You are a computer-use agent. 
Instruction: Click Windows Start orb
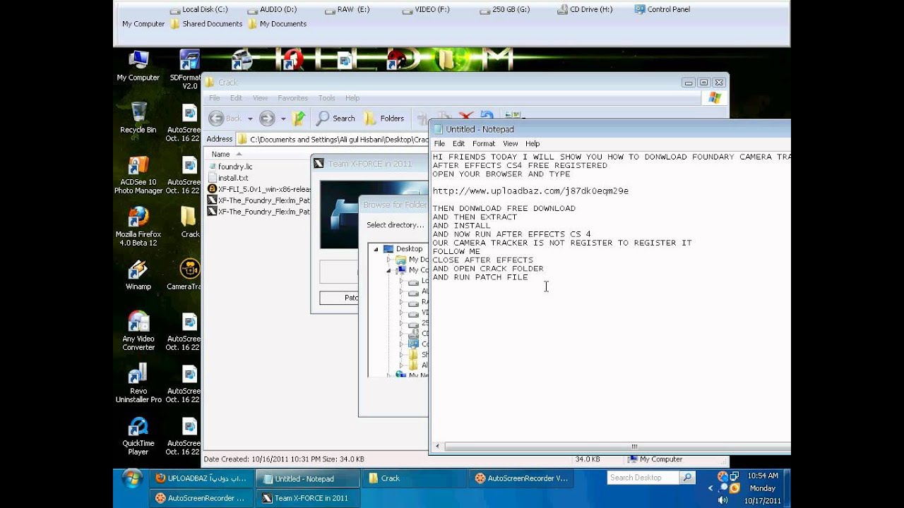pos(132,478)
